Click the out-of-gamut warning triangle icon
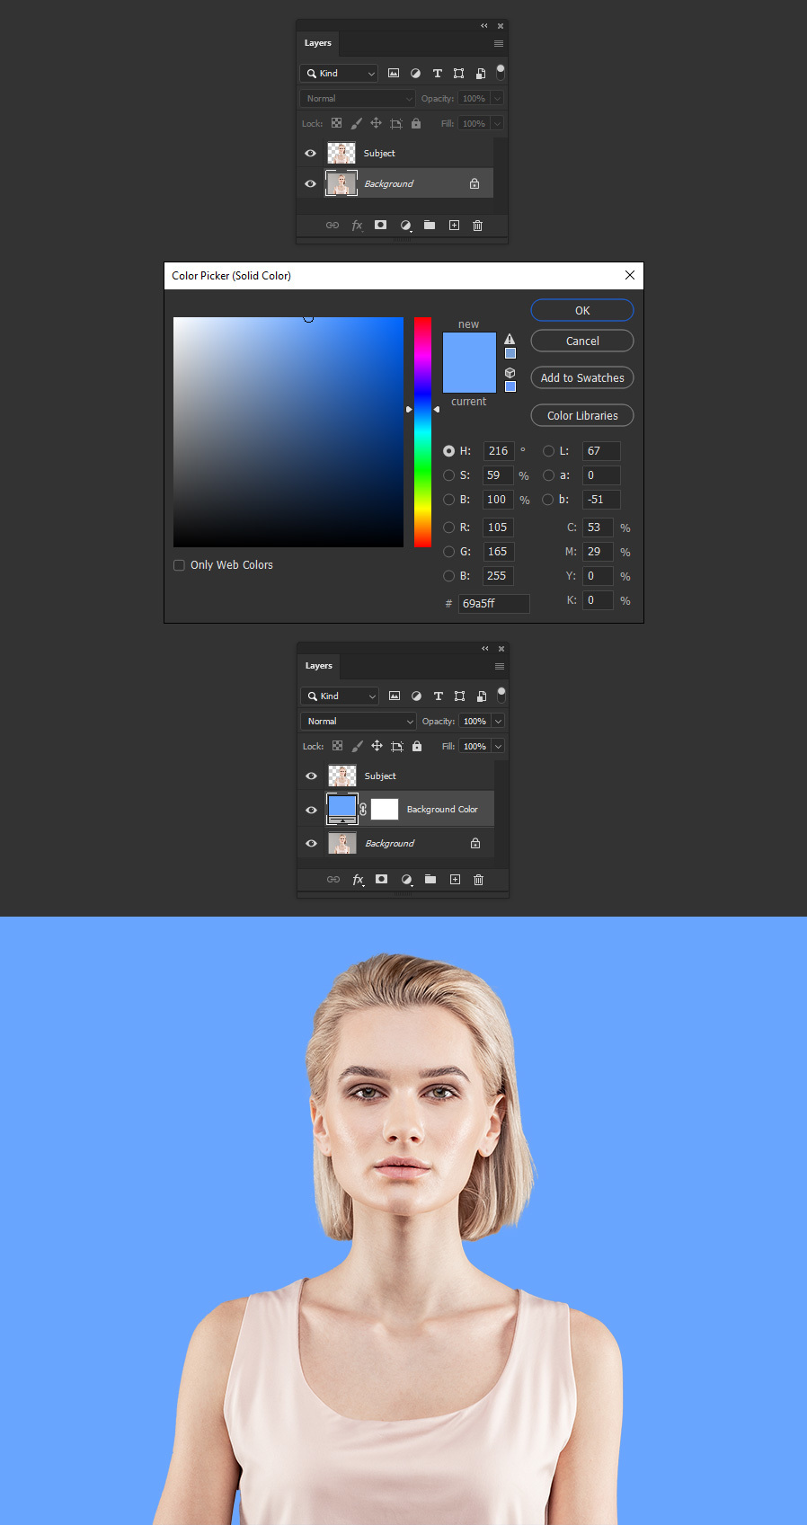The image size is (807, 1525). click(x=510, y=339)
